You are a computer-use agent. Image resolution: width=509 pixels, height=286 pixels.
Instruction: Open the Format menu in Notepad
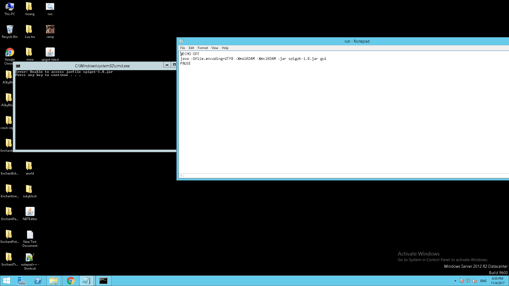[203, 48]
